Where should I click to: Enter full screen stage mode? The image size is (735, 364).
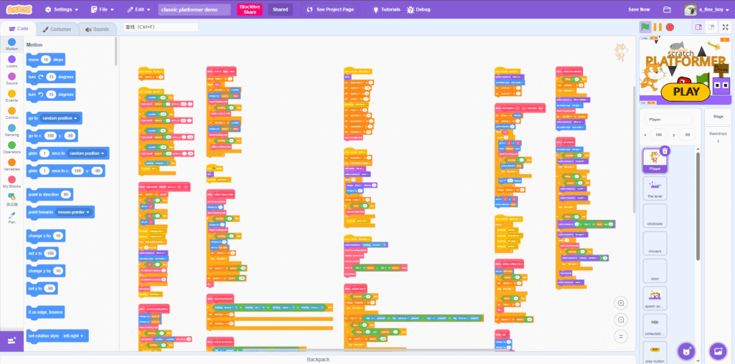724,27
